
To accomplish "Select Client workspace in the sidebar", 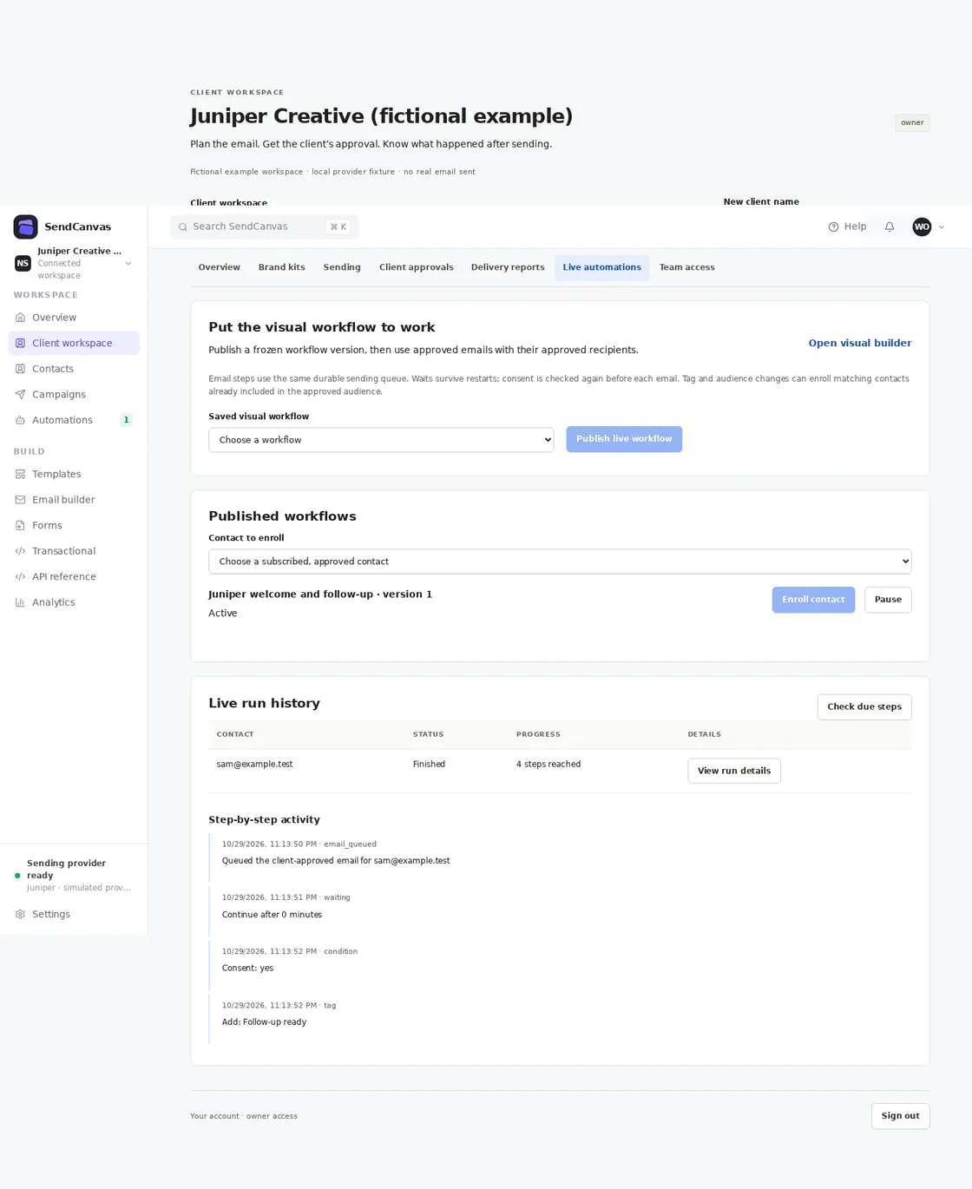I will 74,343.
